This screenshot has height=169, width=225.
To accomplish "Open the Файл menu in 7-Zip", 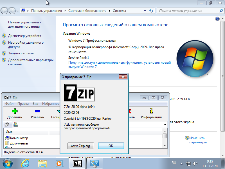I will (x=9, y=104).
